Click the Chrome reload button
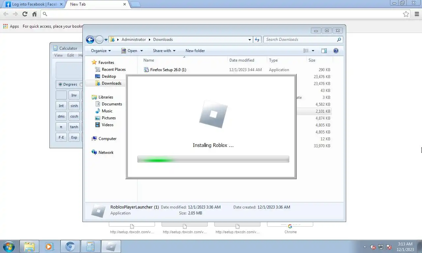422x253 pixels. pos(25,14)
